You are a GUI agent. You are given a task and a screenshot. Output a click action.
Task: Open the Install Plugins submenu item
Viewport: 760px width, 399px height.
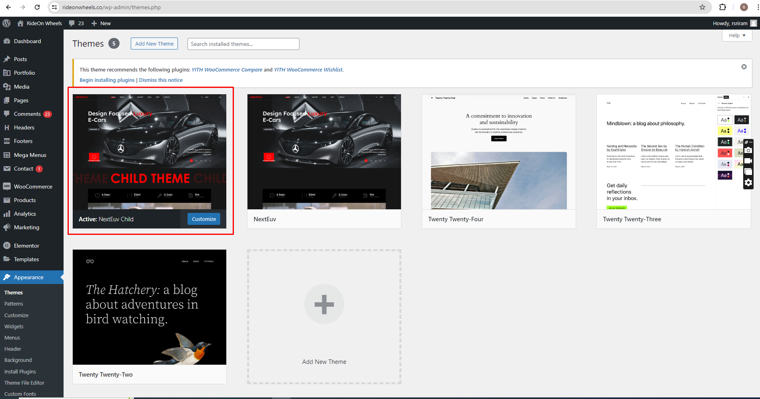(x=20, y=371)
